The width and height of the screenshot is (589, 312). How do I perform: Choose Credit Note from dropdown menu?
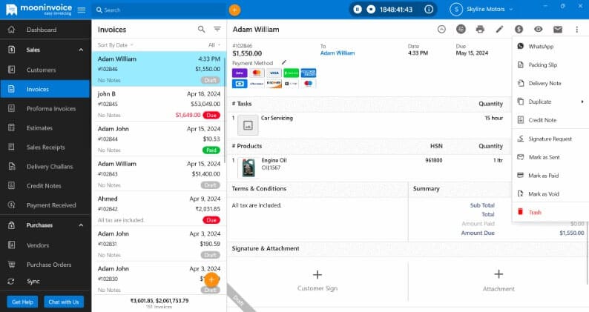pos(550,120)
